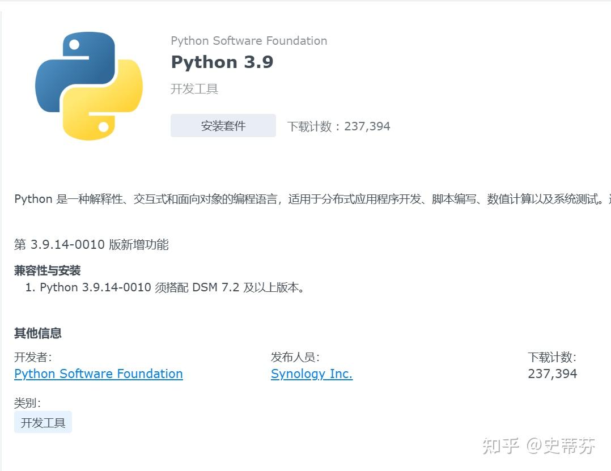Click the gray Python Software Foundation header text
This screenshot has height=471, width=611.
(249, 40)
